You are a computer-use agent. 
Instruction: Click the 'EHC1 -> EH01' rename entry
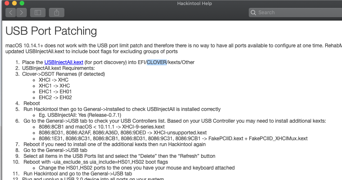(x=54, y=92)
